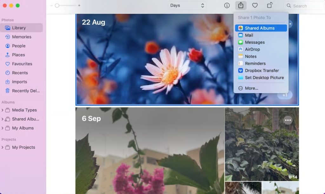Screen dimensions: 325x194
Task: Mark the photo as favourite with the heart icon
Action: tap(255, 6)
